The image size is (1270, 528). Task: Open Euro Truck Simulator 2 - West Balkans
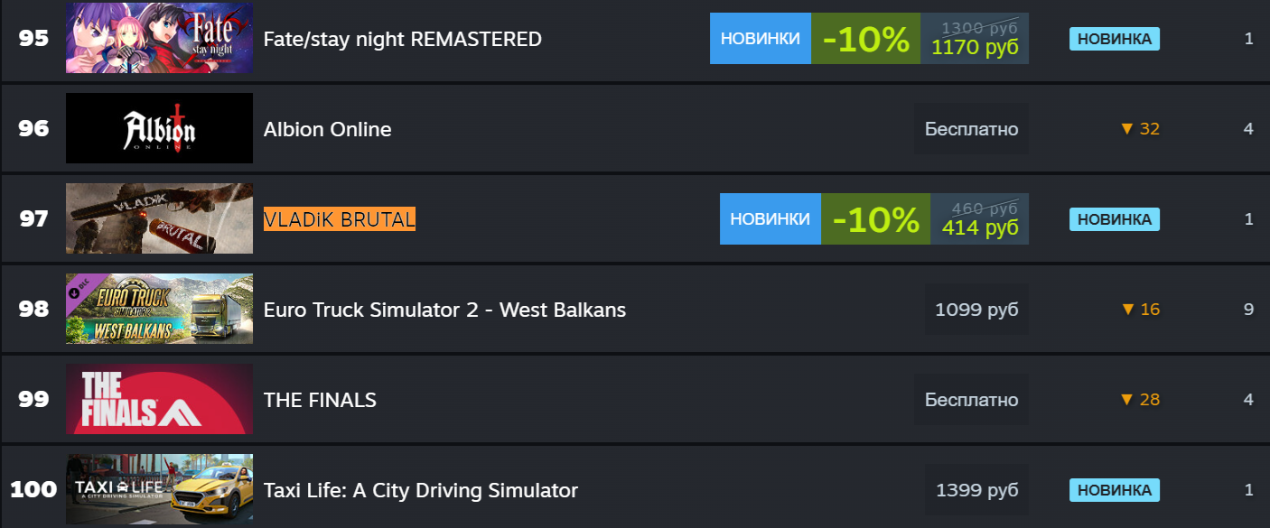(444, 310)
